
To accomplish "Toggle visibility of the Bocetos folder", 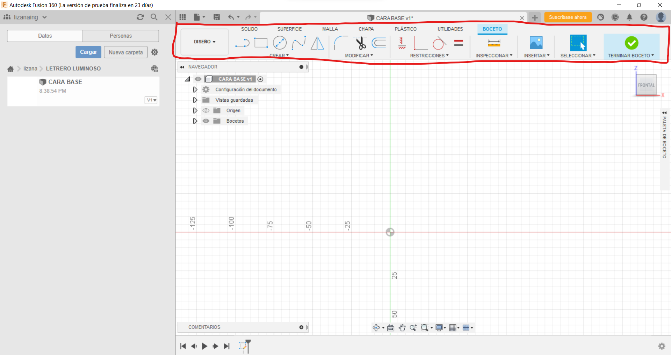I will tap(206, 121).
